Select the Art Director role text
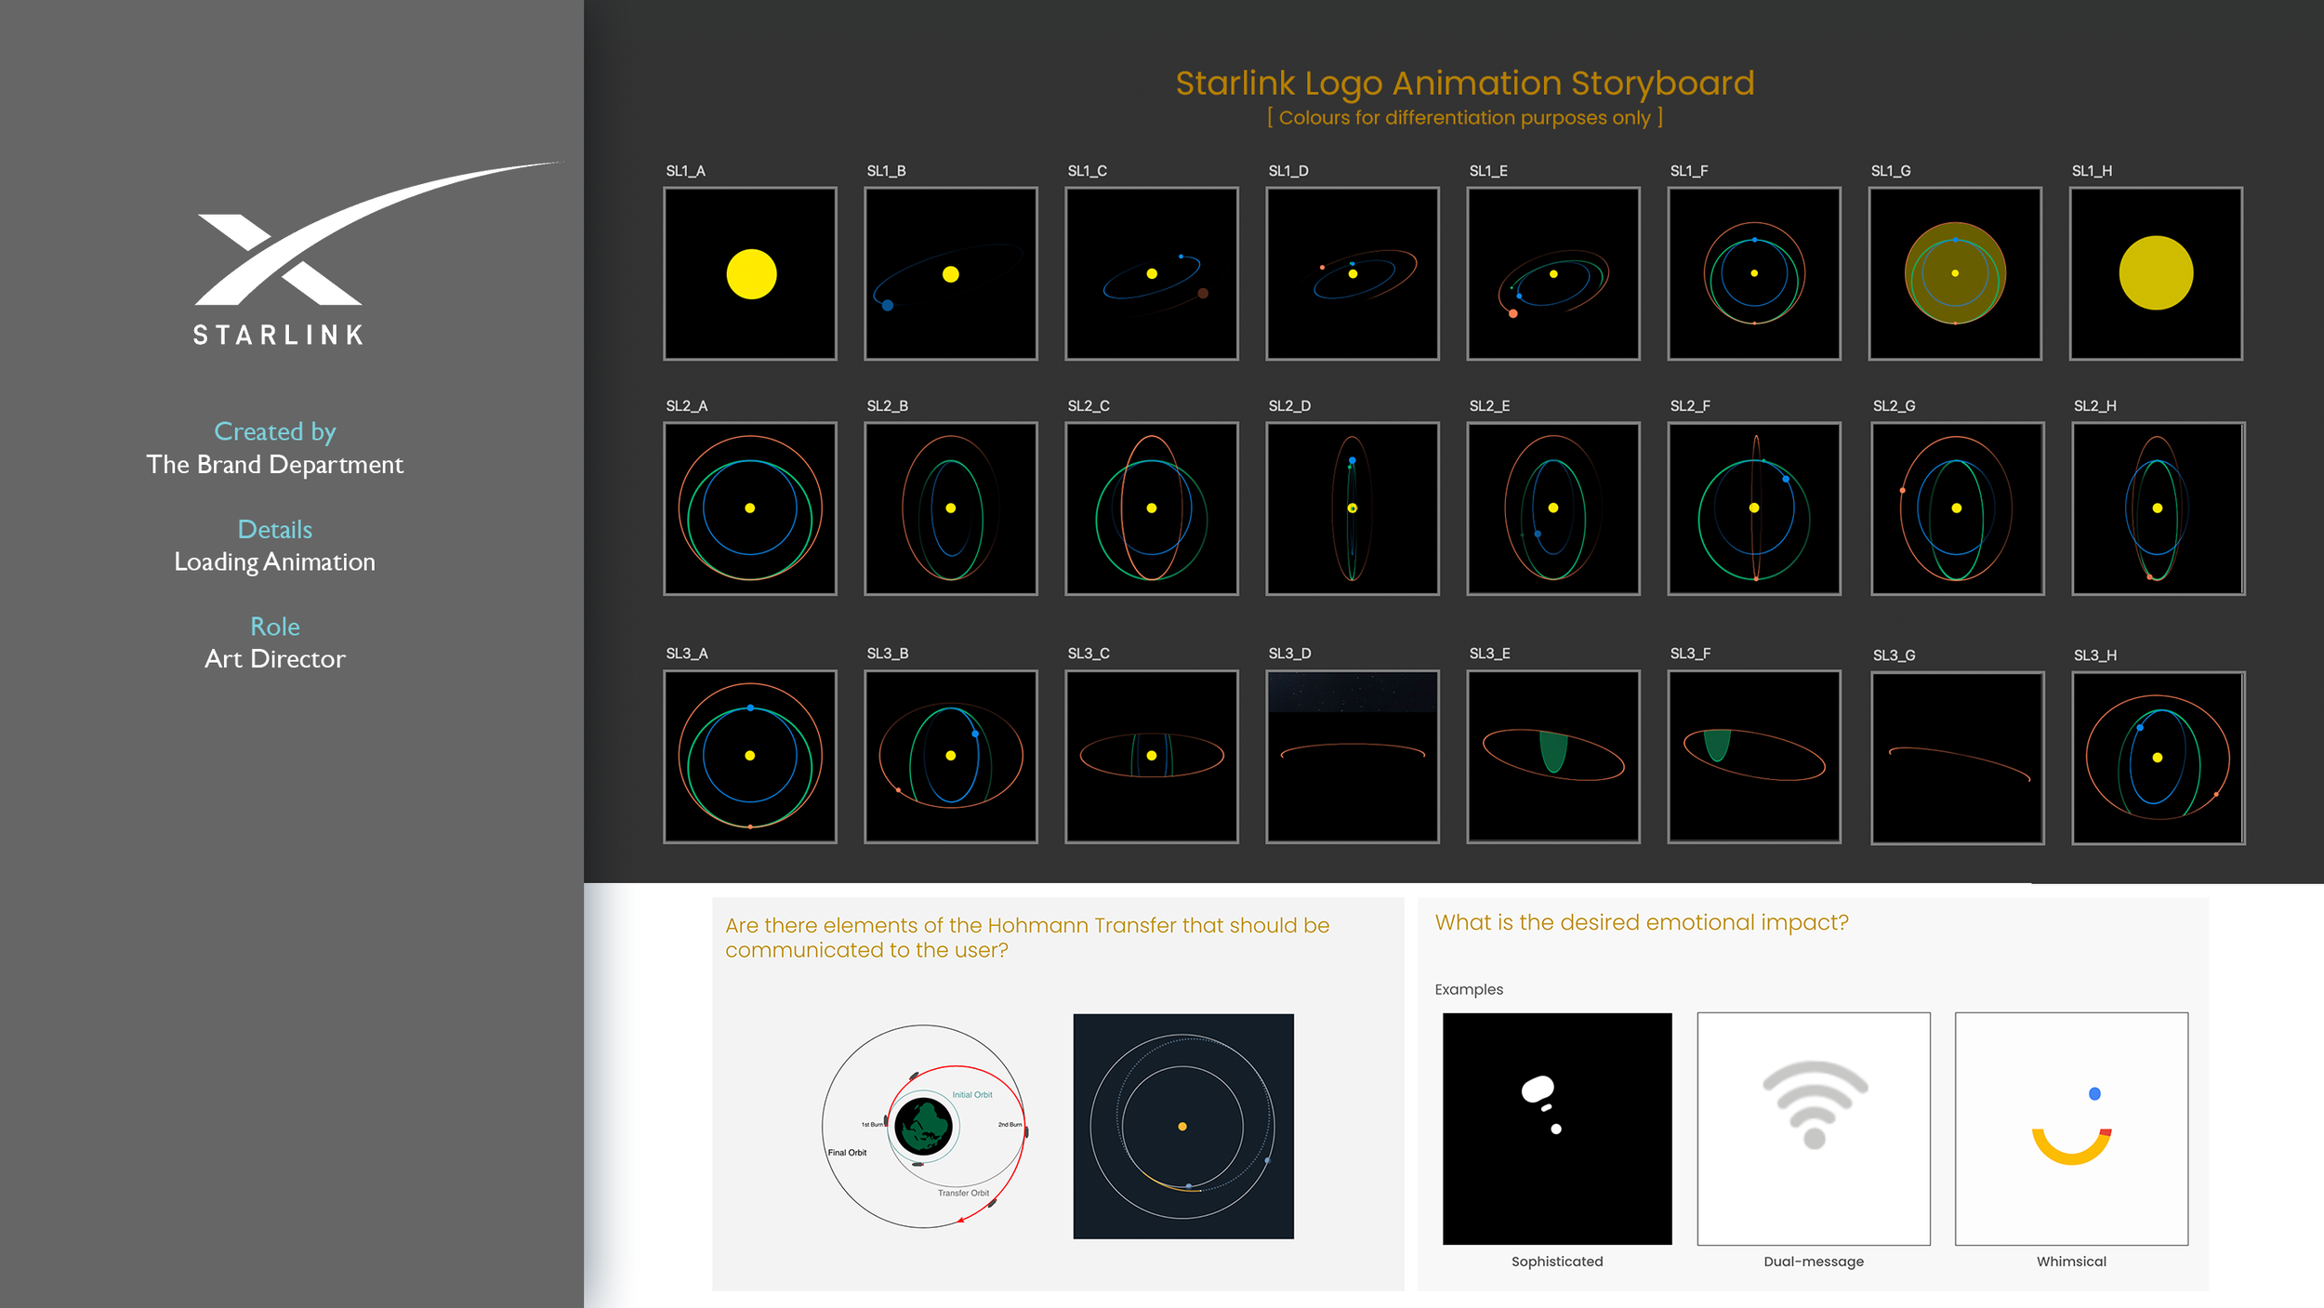Image resolution: width=2324 pixels, height=1308 pixels. tap(274, 658)
